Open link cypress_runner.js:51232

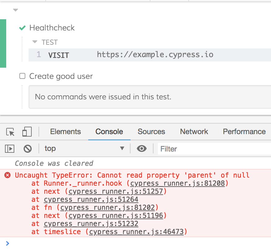[x=91, y=224]
